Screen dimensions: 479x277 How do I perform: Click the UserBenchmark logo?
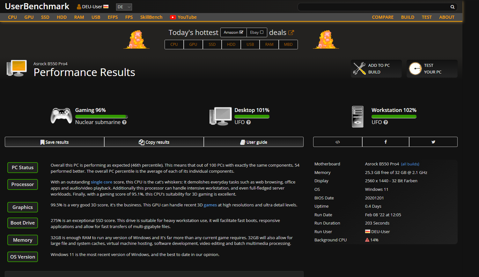(x=37, y=6)
